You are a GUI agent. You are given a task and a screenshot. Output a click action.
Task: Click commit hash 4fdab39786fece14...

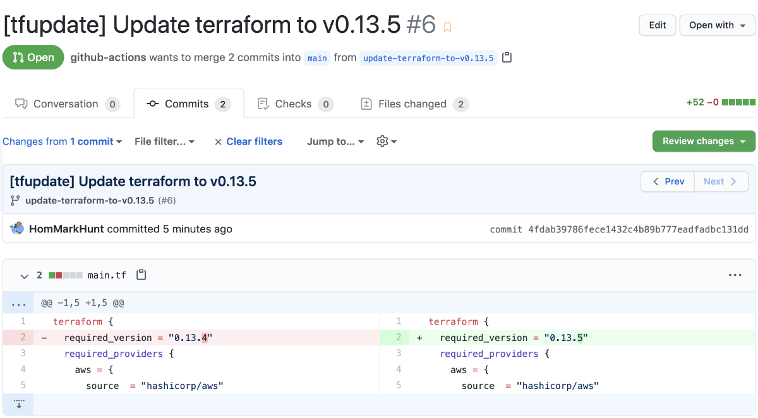click(638, 229)
